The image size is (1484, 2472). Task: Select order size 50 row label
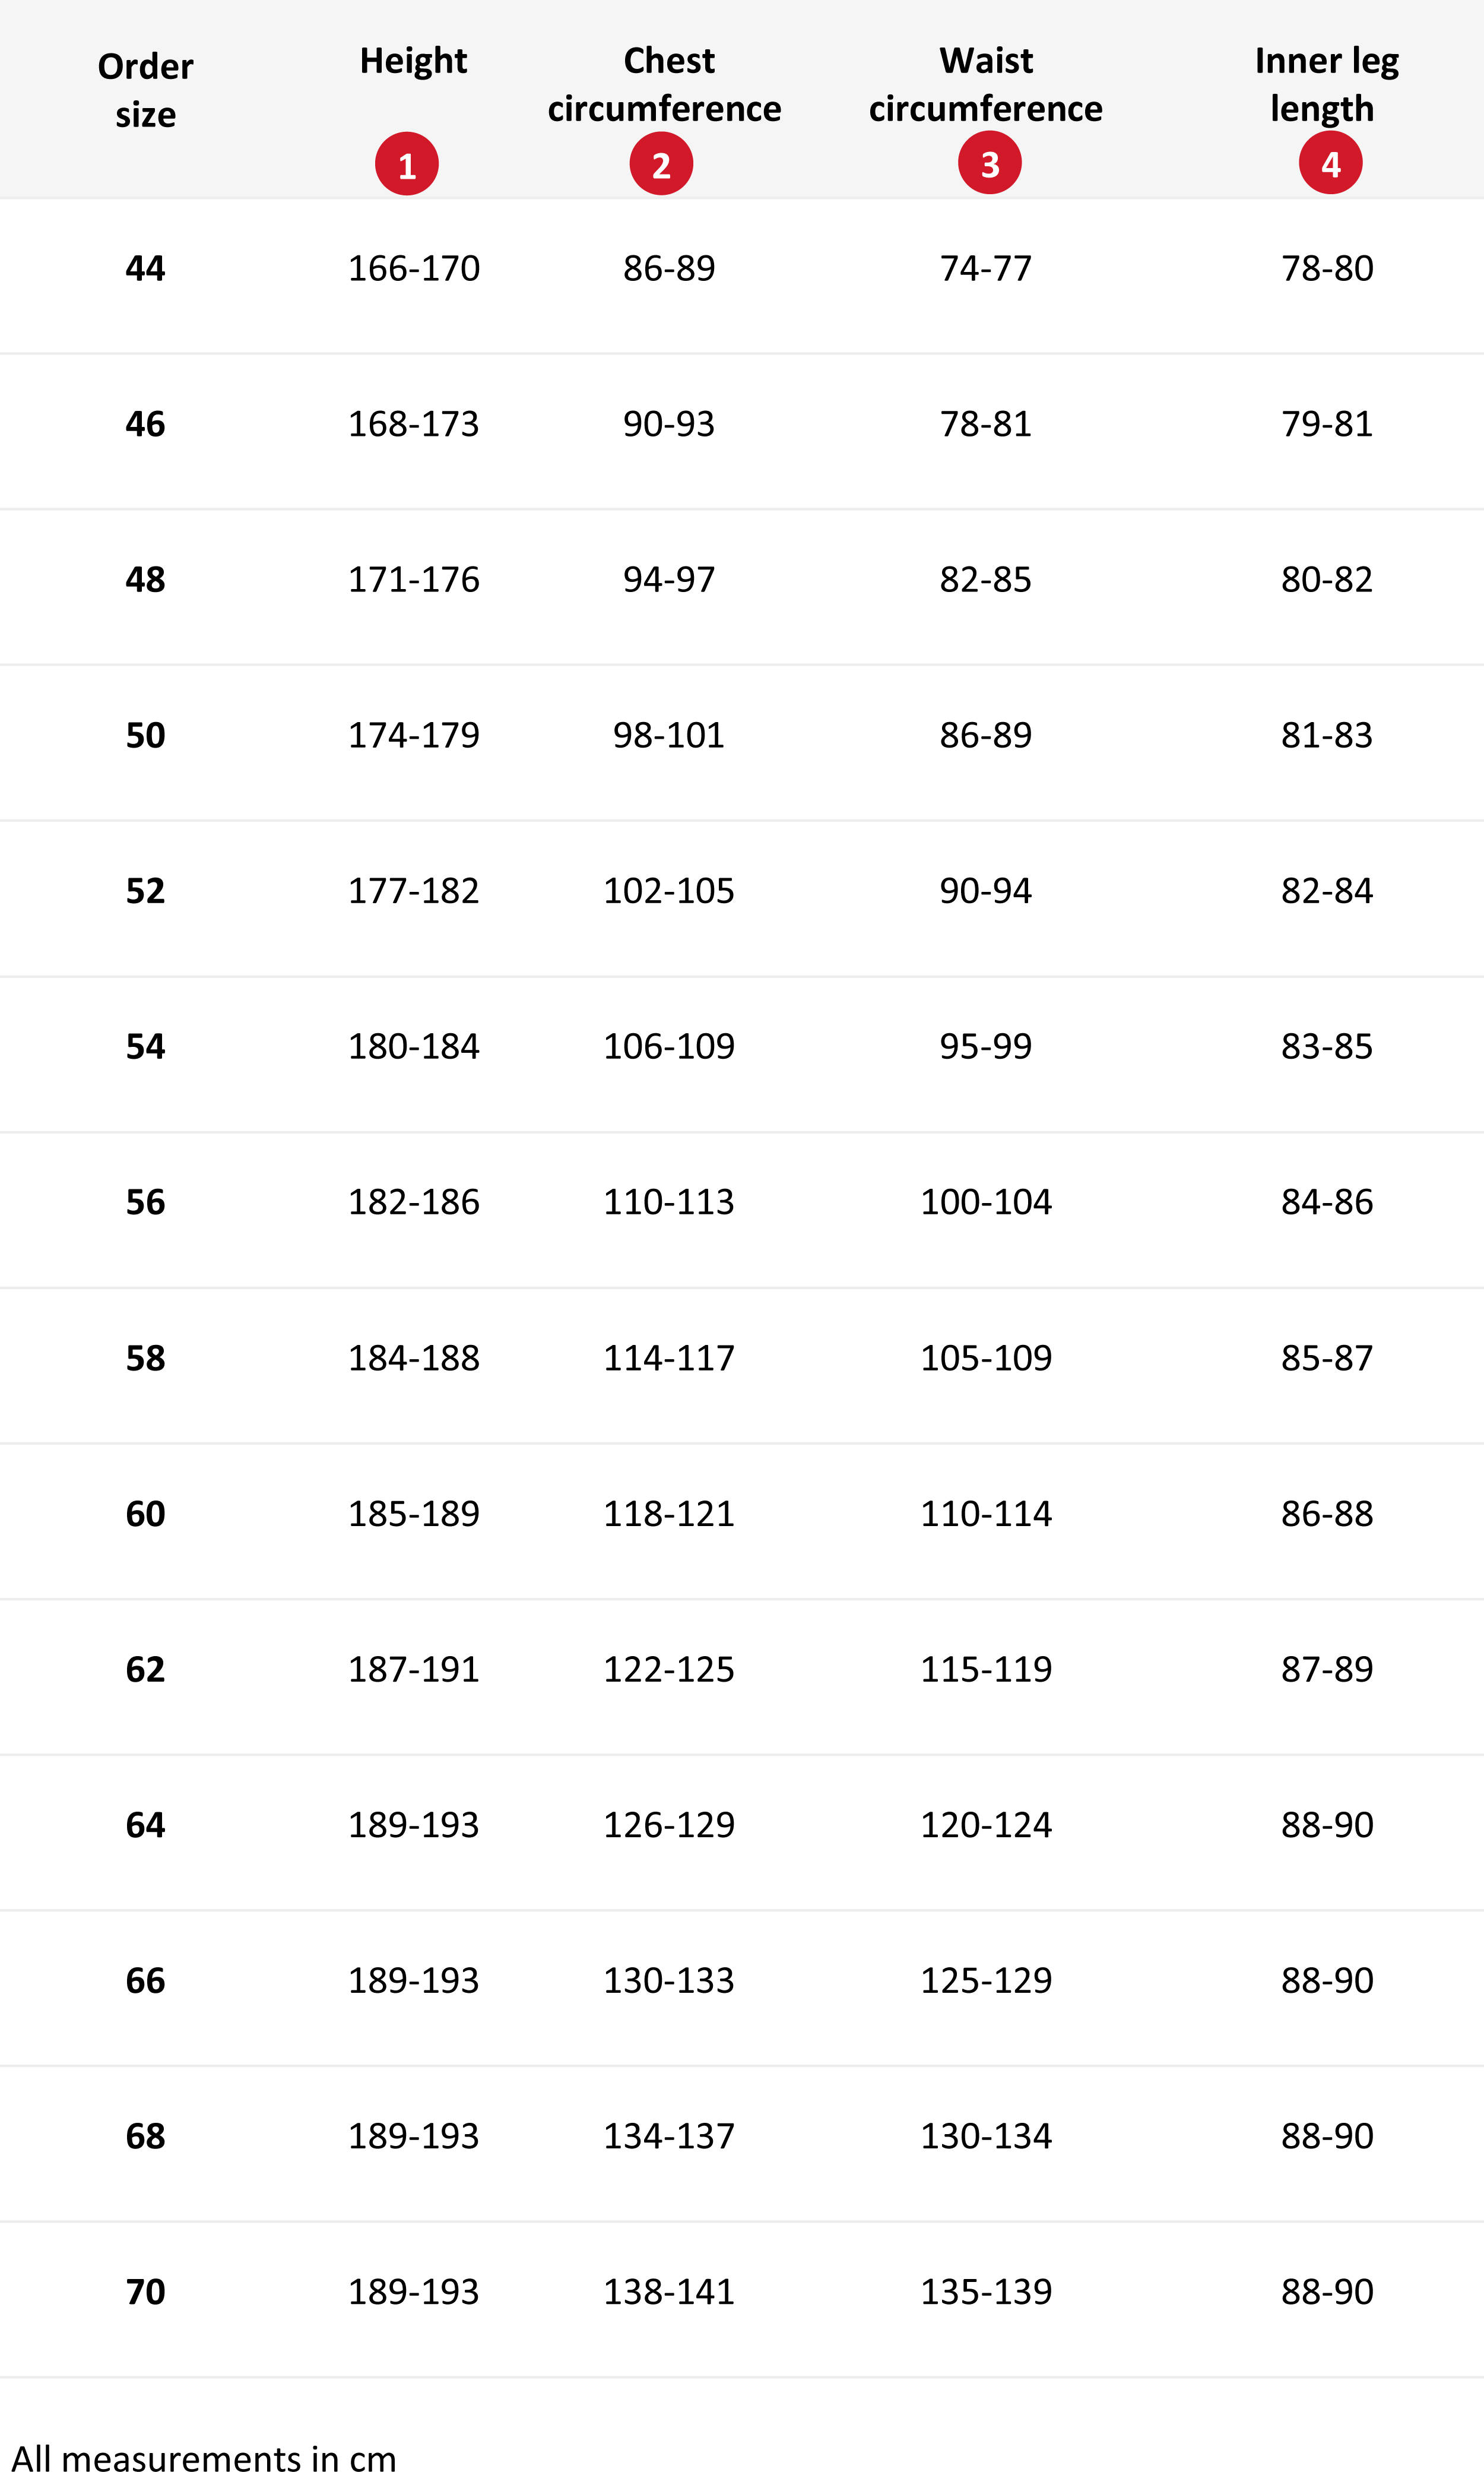pos(145,735)
